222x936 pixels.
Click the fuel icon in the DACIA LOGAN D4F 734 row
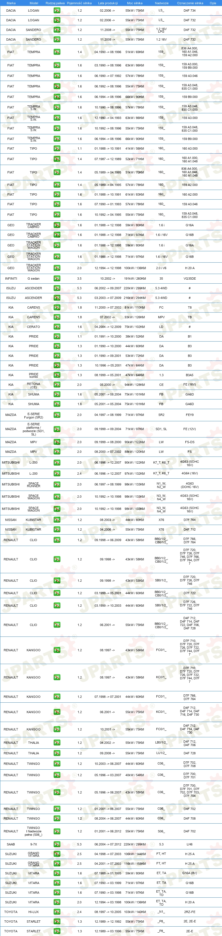click(57, 11)
